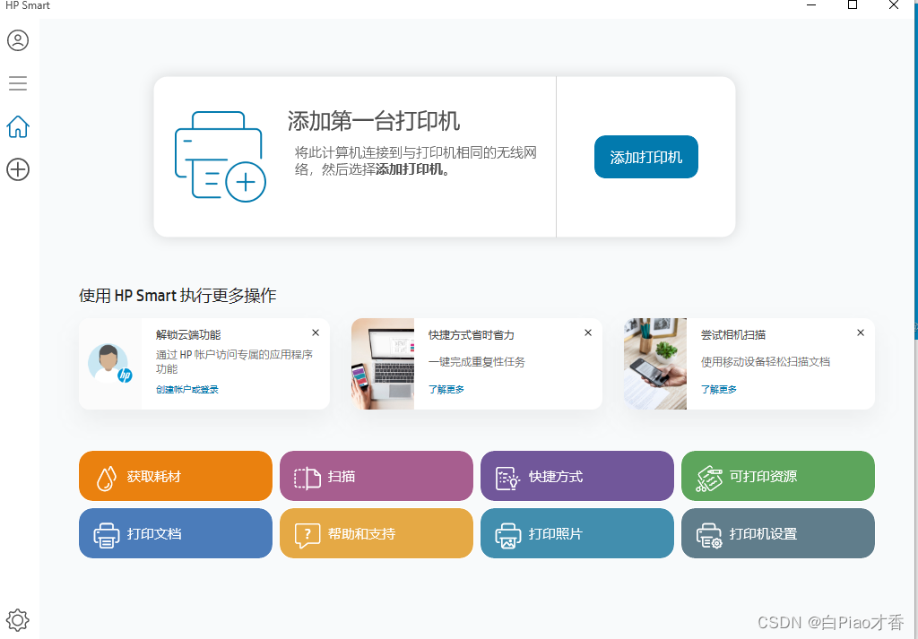Click the 可打印资源 printable resources tile

[x=777, y=475]
